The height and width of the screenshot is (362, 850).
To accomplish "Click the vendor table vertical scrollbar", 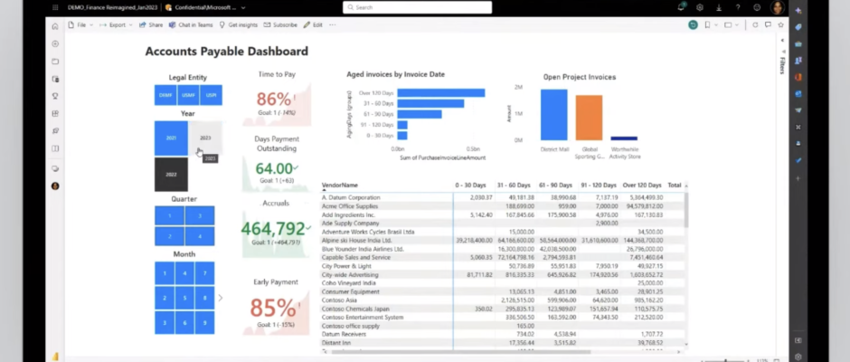I will point(687,211).
